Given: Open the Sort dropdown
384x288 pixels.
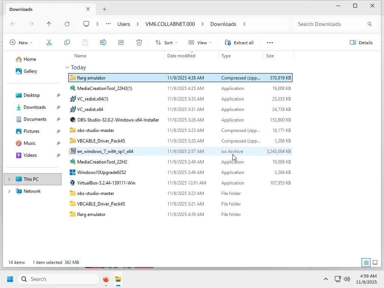Looking at the screenshot, I should (x=166, y=43).
